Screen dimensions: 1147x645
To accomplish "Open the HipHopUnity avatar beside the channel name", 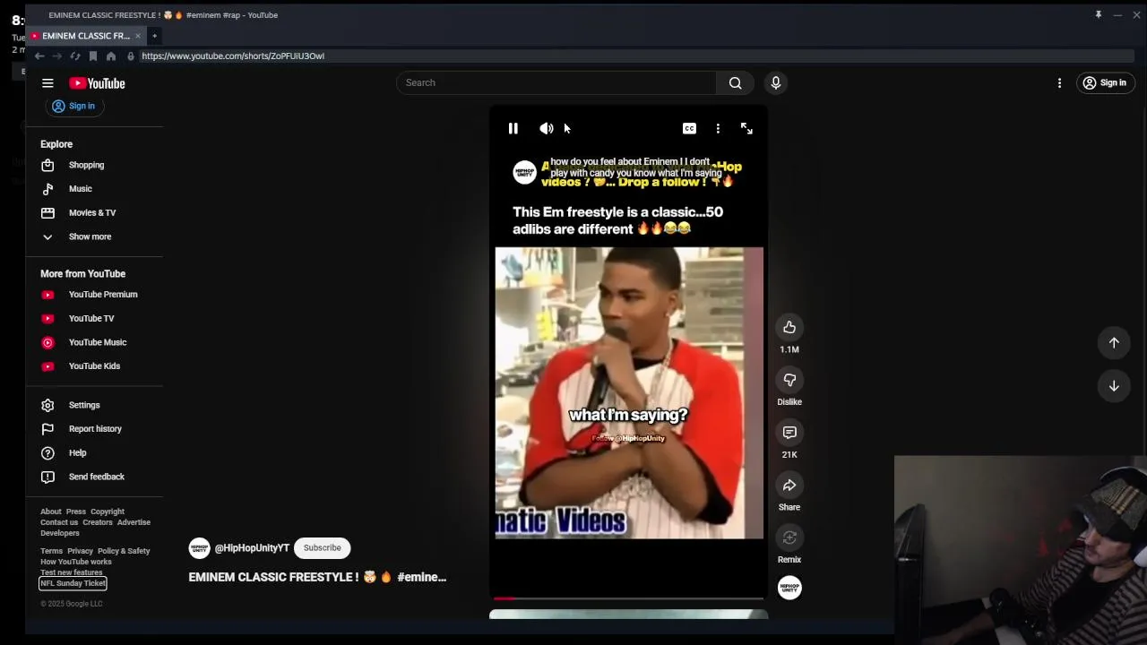I will click(x=199, y=548).
